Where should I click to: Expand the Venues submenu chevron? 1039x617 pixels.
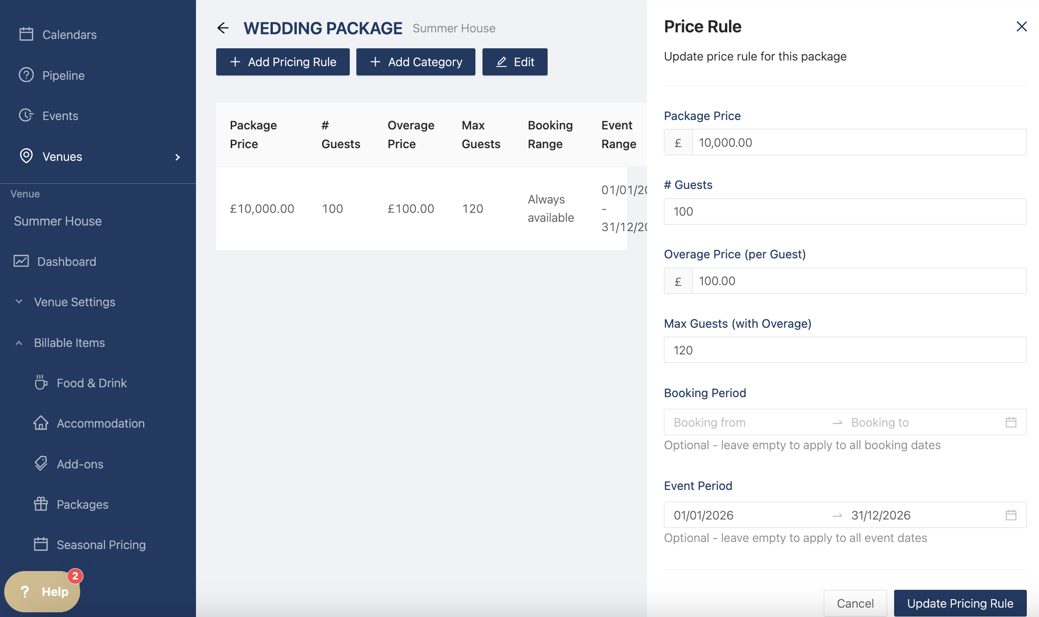tap(178, 157)
